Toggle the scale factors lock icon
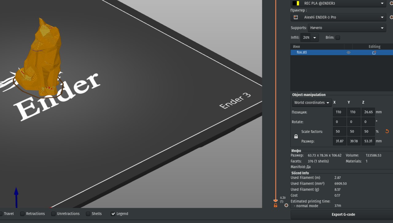This screenshot has height=223, width=393. coord(296,136)
